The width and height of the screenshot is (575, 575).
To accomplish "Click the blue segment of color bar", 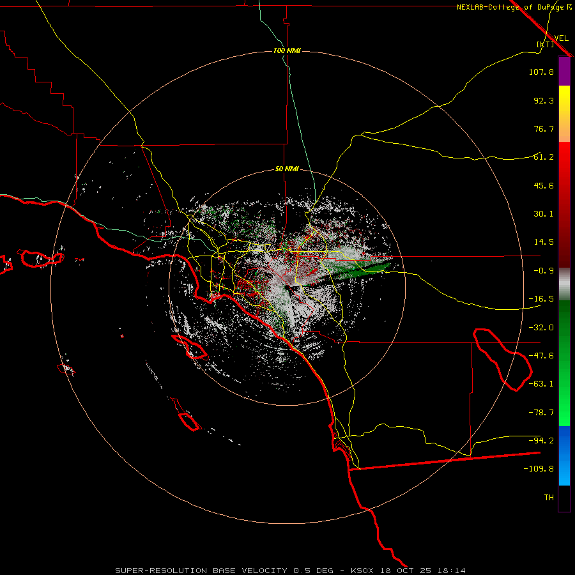I will [x=564, y=456].
